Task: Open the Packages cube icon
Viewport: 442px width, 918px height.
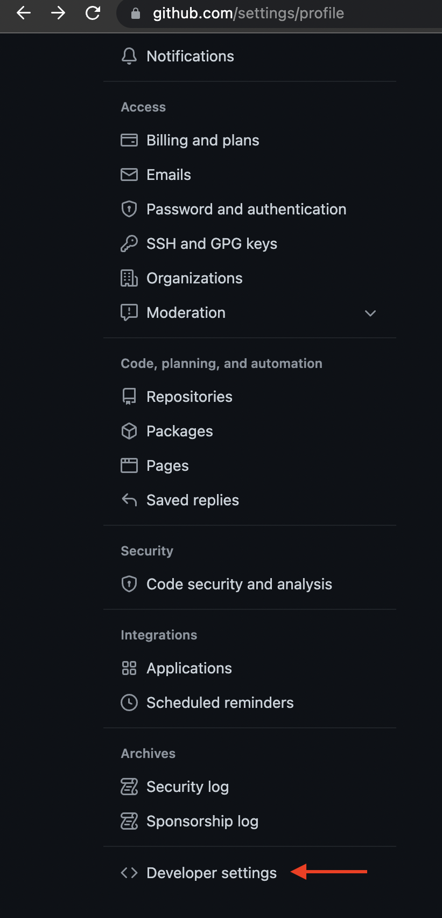Action: coord(129,431)
